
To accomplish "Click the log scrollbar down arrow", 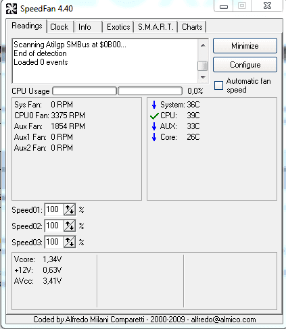I will click(203, 78).
